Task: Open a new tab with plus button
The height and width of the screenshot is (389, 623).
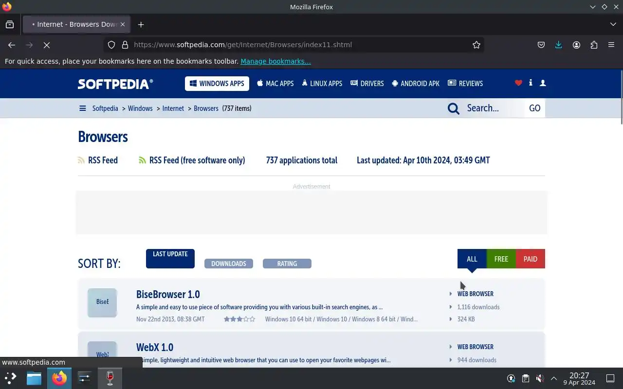Action: (141, 24)
